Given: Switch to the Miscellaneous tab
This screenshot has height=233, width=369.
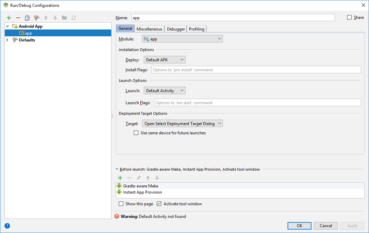Looking at the screenshot, I should click(x=149, y=29).
